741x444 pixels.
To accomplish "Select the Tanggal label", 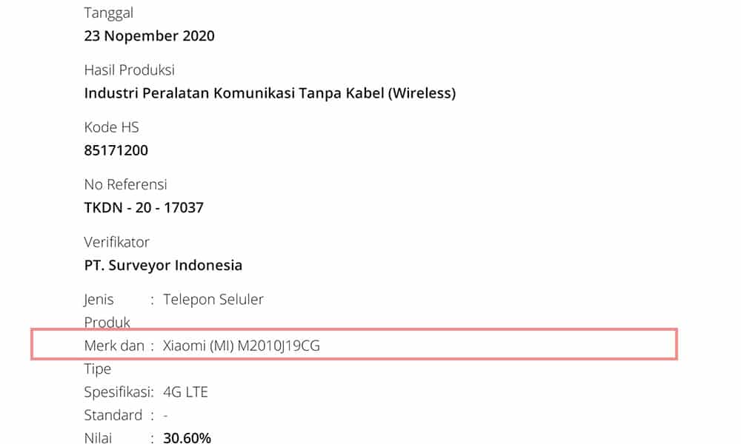I will click(x=109, y=13).
